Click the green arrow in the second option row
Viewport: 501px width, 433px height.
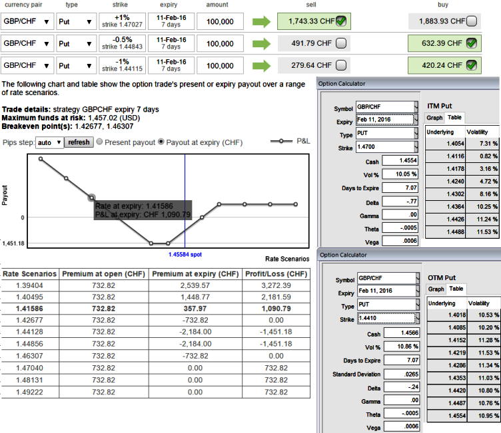[262, 44]
